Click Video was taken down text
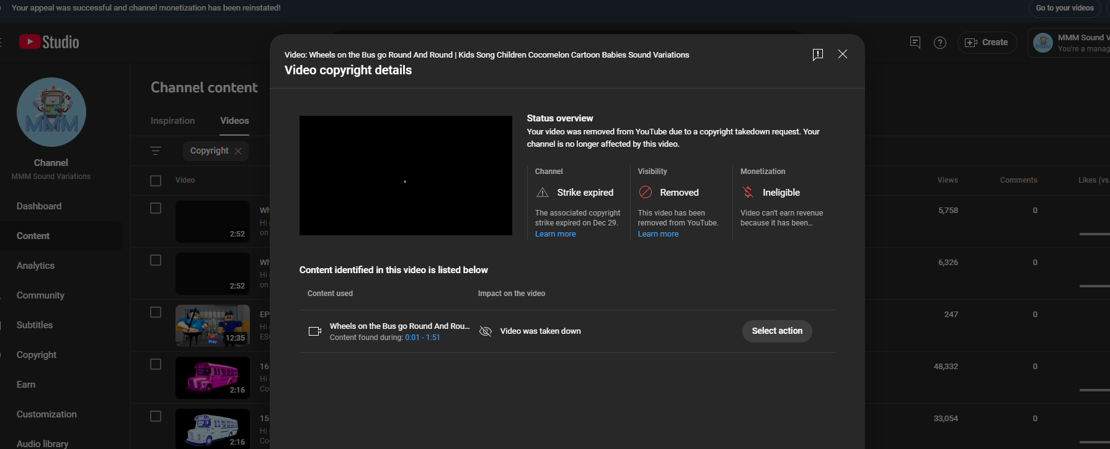Viewport: 1110px width, 449px height. pos(541,331)
